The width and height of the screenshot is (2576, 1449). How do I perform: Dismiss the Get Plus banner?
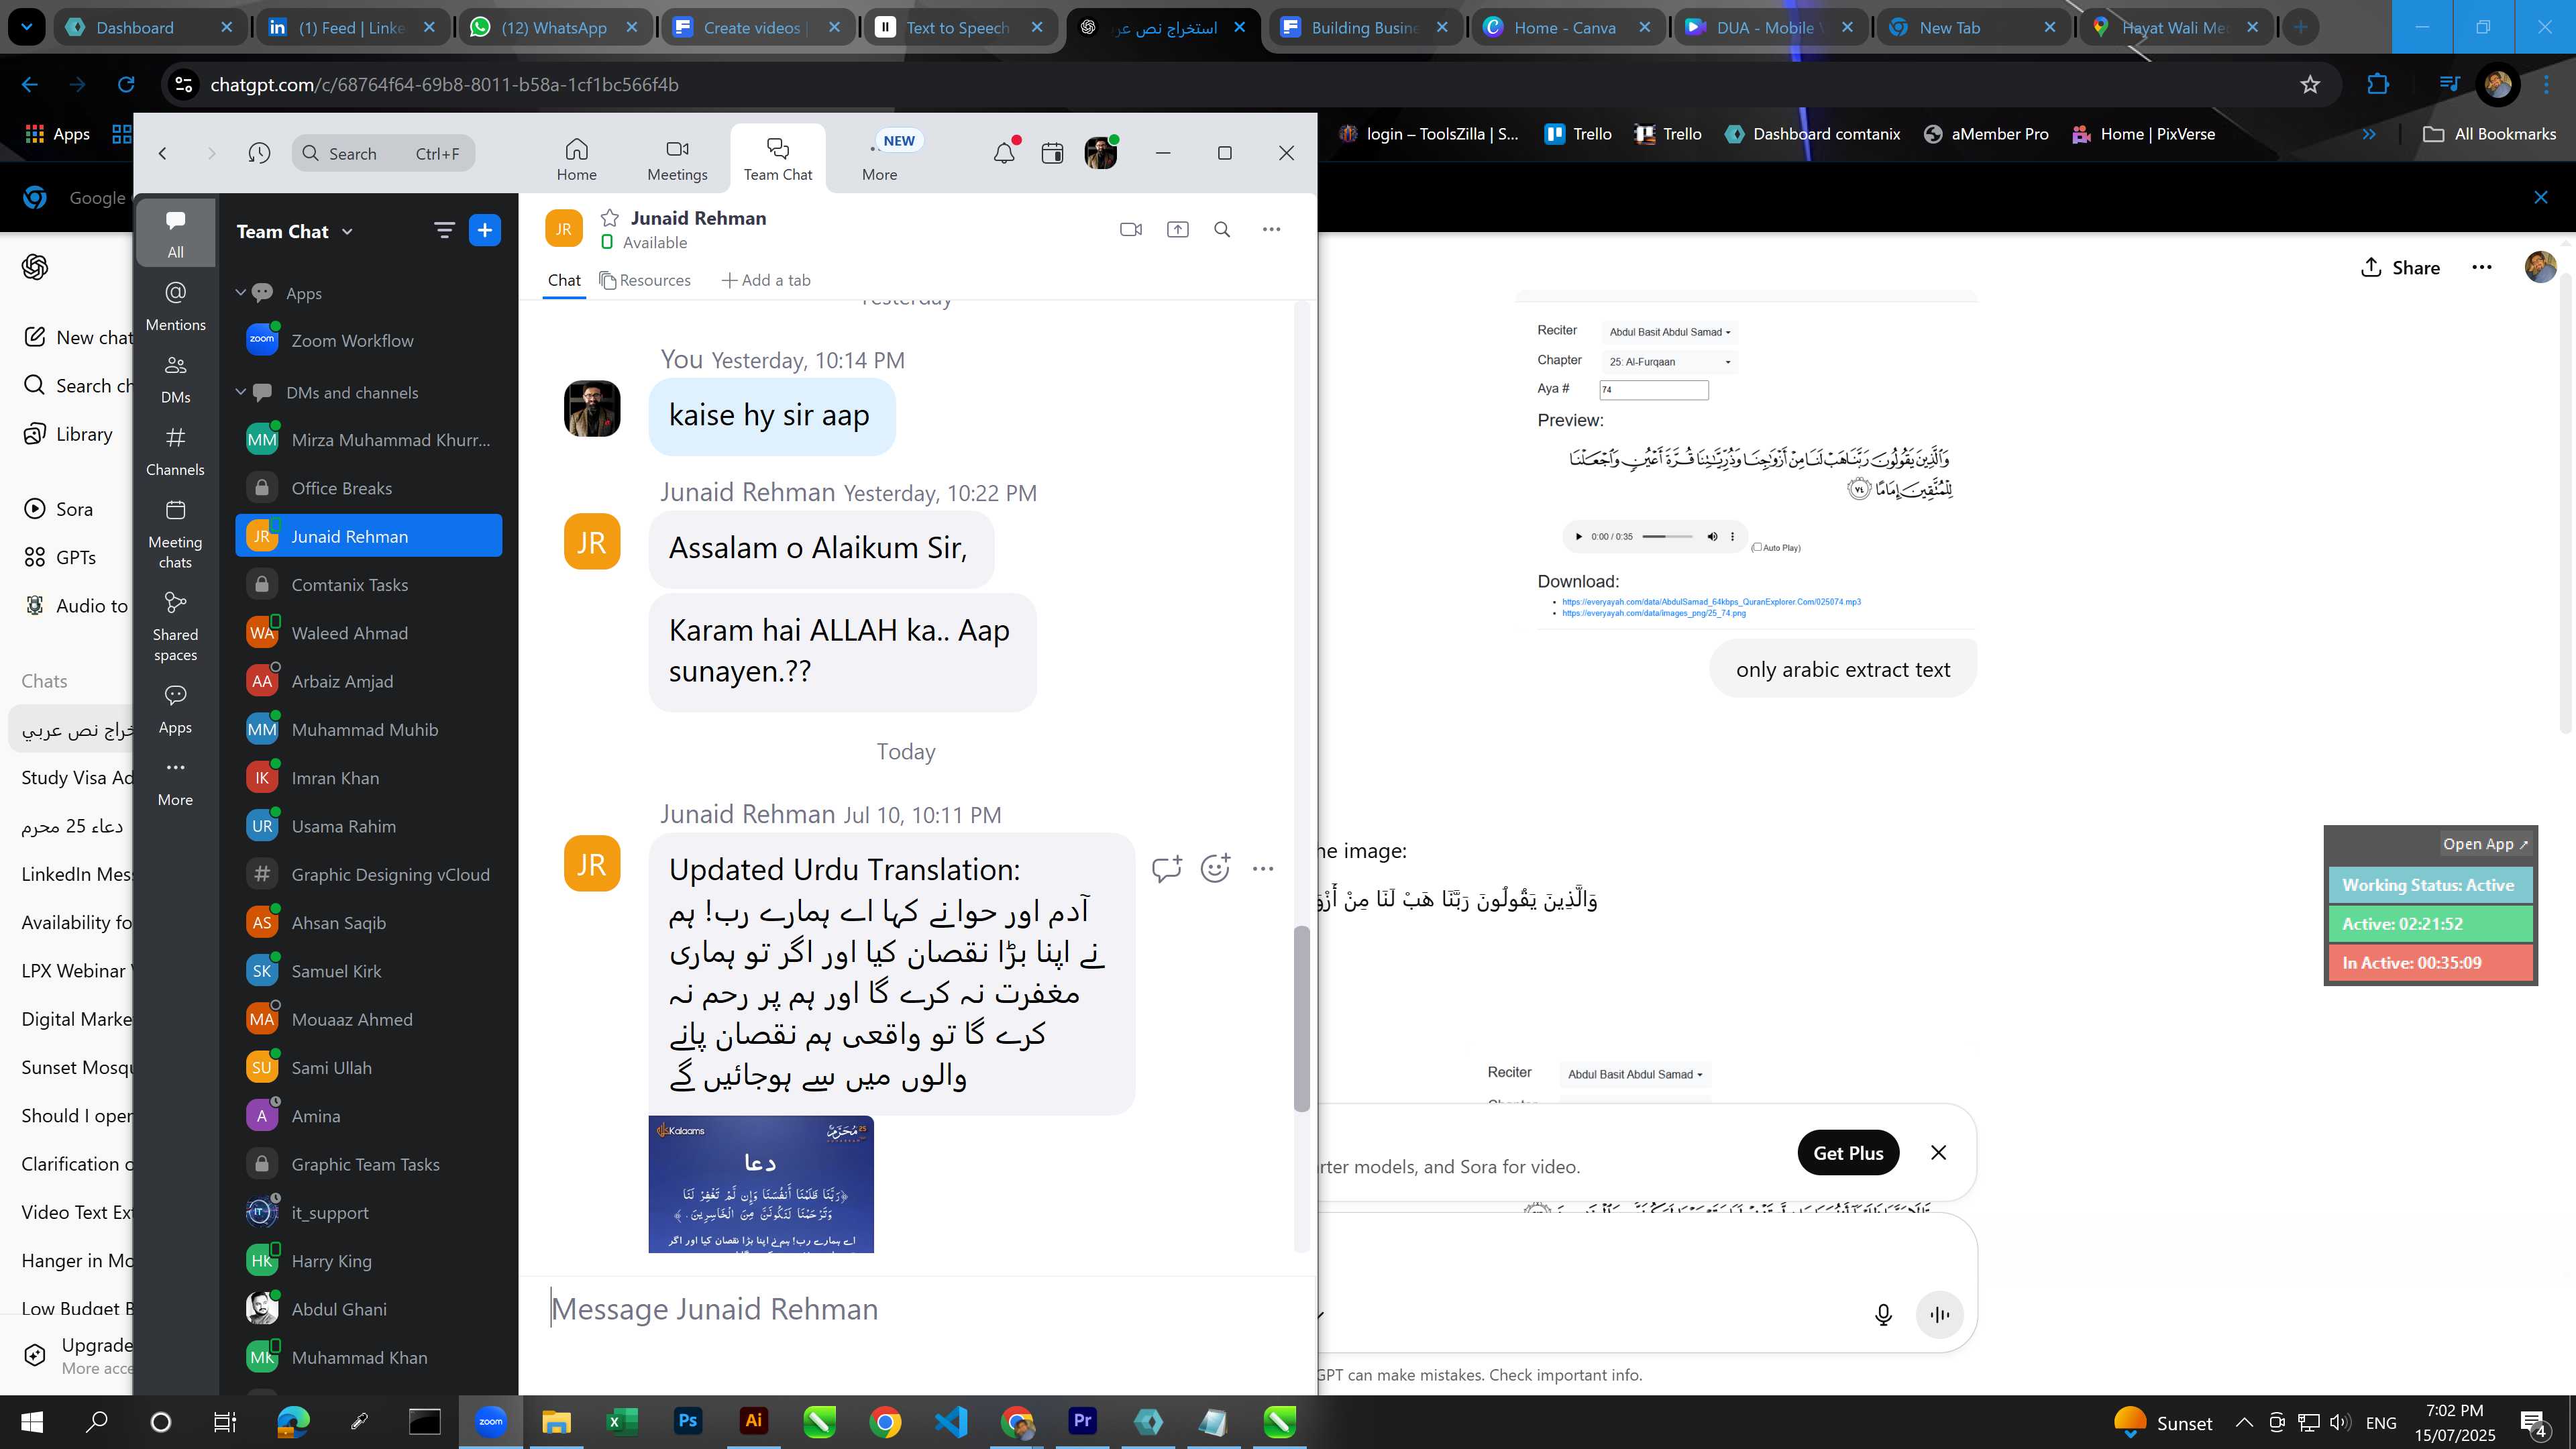[1938, 1153]
